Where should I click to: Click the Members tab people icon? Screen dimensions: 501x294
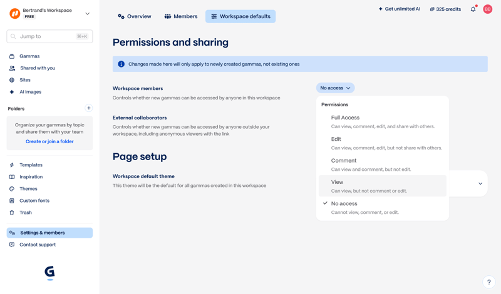pyautogui.click(x=168, y=16)
